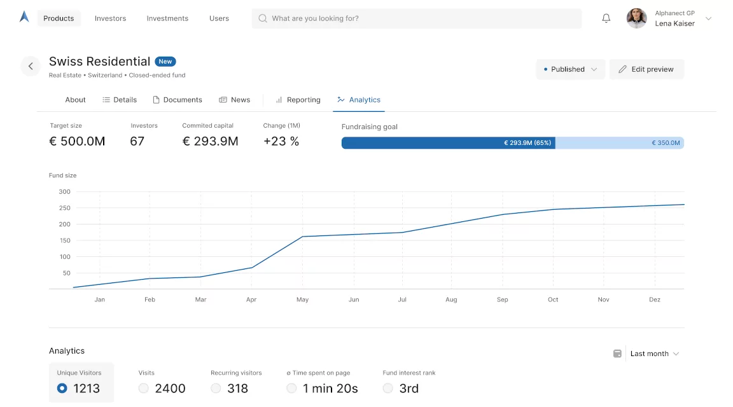
Task: Select the Fund interest rank radio button
Action: click(387, 389)
